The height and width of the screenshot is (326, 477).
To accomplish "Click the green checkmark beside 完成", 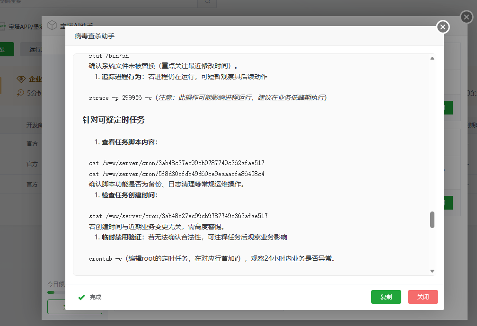I will point(81,297).
